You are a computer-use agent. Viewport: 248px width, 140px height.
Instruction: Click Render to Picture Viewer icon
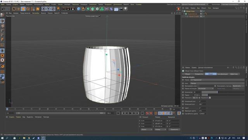pyautogui.click(x=68, y=9)
